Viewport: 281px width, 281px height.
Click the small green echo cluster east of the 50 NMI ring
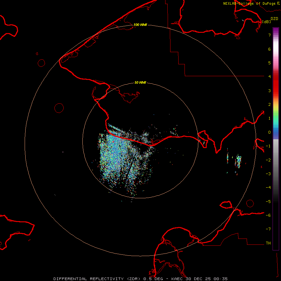coord(238,161)
